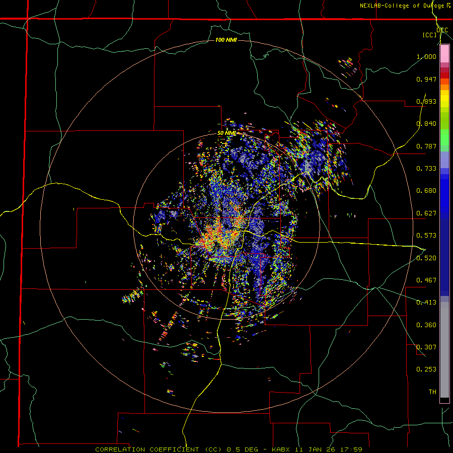This screenshot has height=453, width=453.
Task: Click the 0.680 legend value
Action: [426, 191]
